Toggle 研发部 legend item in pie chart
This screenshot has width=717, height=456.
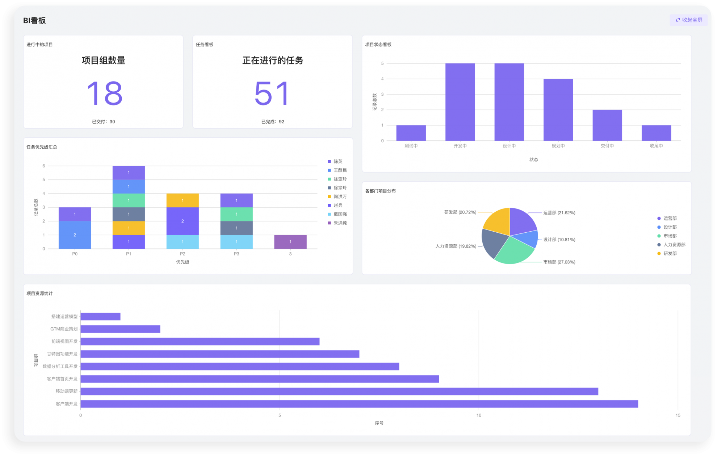point(667,253)
